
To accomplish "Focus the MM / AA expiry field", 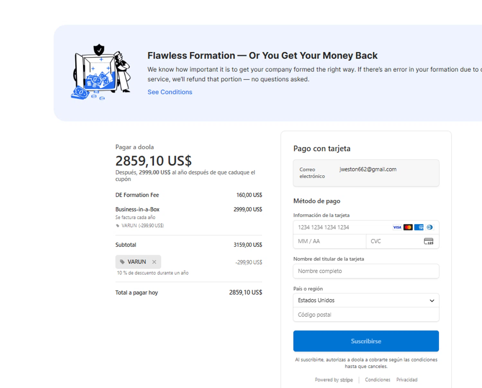I will (330, 241).
